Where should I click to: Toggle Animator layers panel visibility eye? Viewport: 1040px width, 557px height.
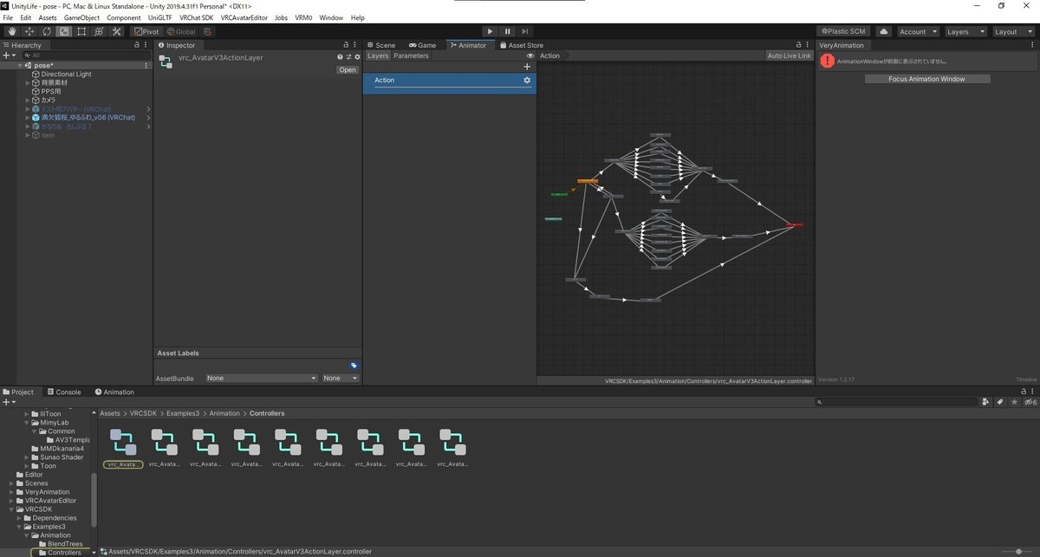click(530, 55)
